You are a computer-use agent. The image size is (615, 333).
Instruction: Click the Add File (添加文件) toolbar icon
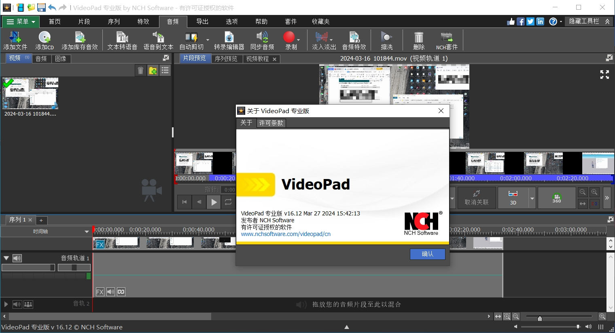15,40
